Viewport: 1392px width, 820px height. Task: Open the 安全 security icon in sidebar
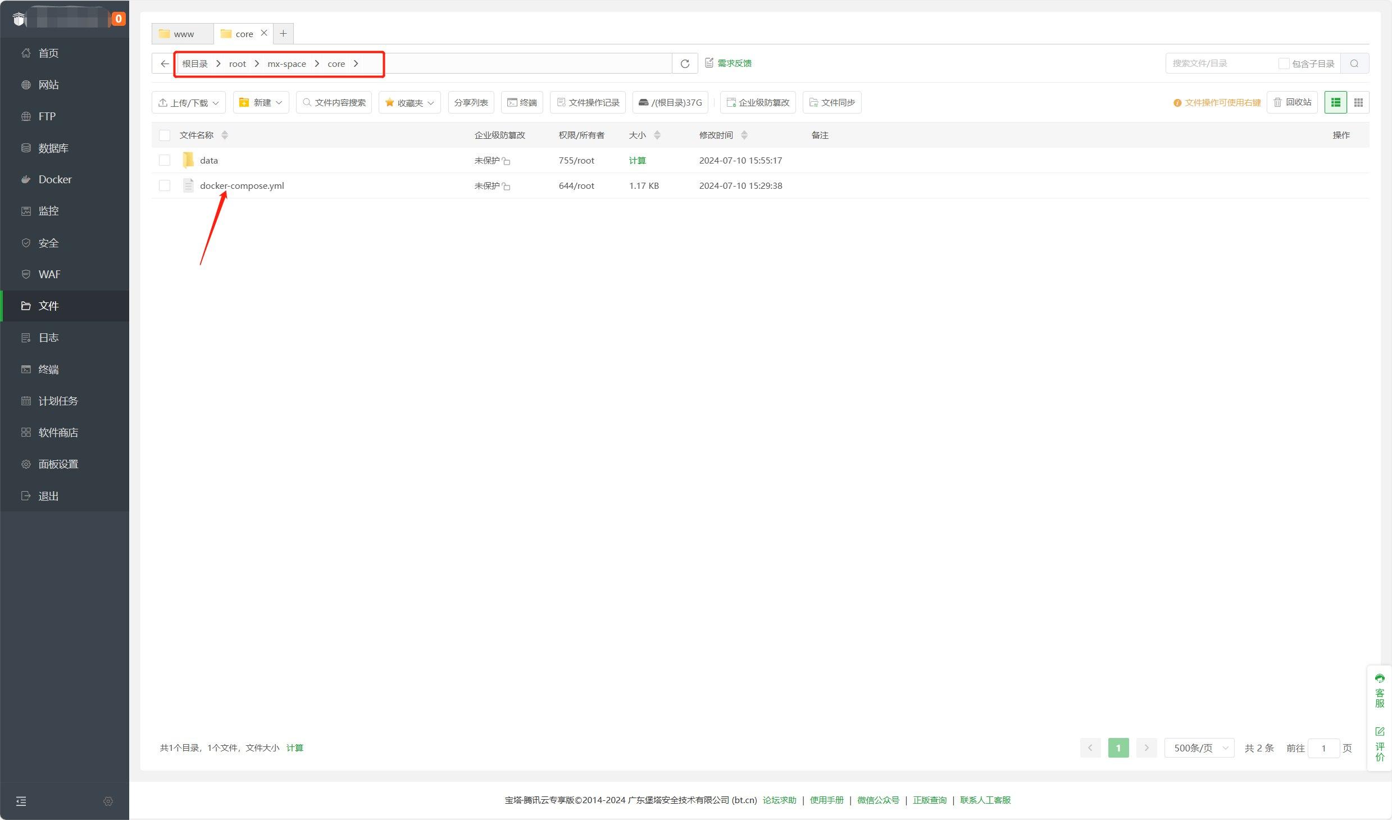coord(26,243)
